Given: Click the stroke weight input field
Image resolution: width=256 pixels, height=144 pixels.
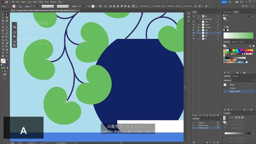Looking at the screenshot, I should 36,6.
